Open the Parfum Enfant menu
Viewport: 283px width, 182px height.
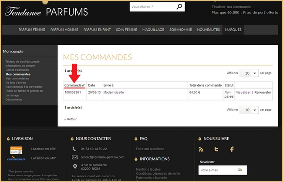pos(97,30)
